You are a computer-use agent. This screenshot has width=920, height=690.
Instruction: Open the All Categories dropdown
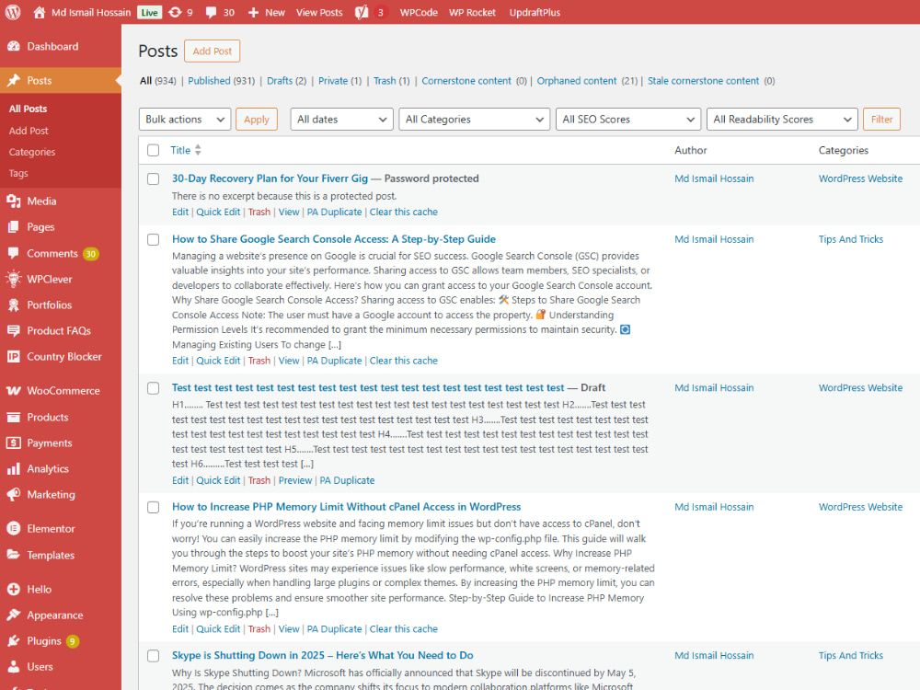pyautogui.click(x=474, y=119)
